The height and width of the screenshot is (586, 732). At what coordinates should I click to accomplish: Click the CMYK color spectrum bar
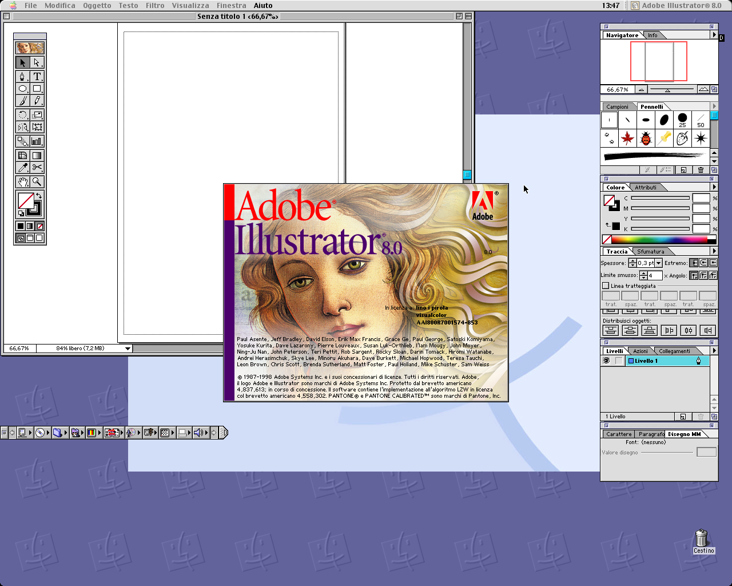659,240
